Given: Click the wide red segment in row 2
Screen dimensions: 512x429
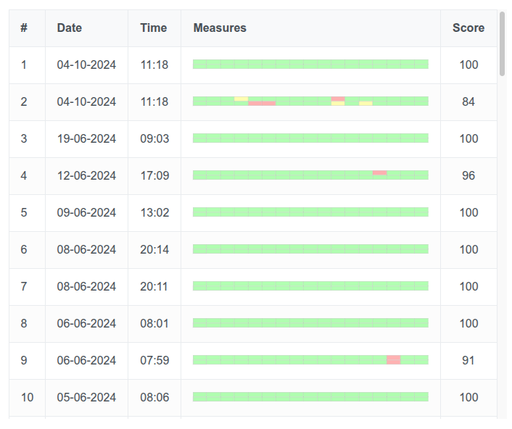Looking at the screenshot, I should (x=262, y=104).
